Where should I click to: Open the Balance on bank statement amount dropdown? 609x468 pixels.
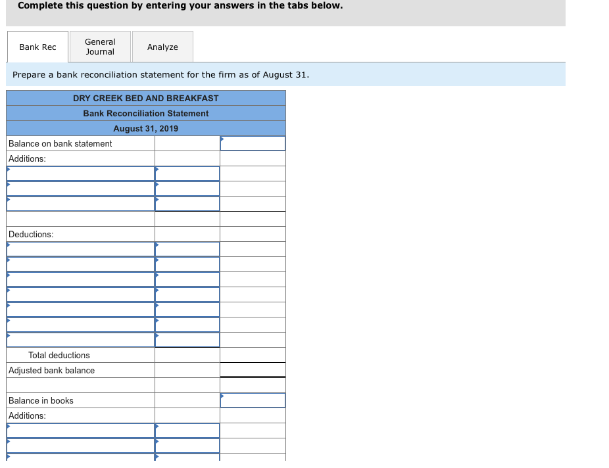tap(253, 143)
